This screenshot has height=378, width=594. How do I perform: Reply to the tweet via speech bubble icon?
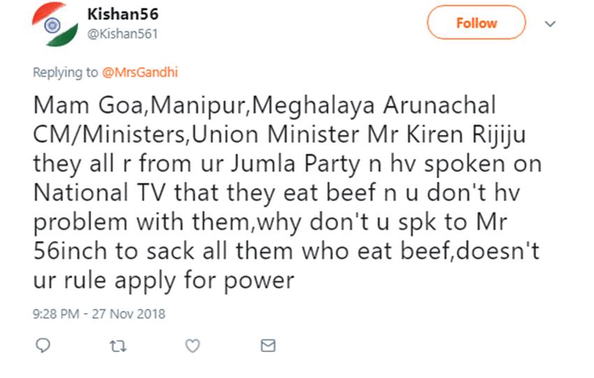click(x=43, y=346)
